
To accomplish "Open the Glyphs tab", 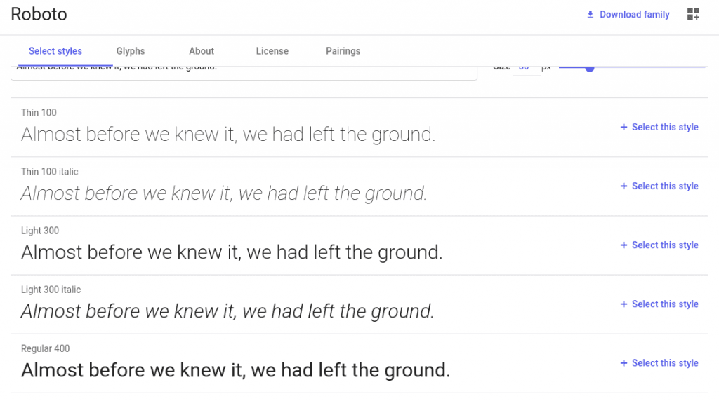I will point(131,51).
